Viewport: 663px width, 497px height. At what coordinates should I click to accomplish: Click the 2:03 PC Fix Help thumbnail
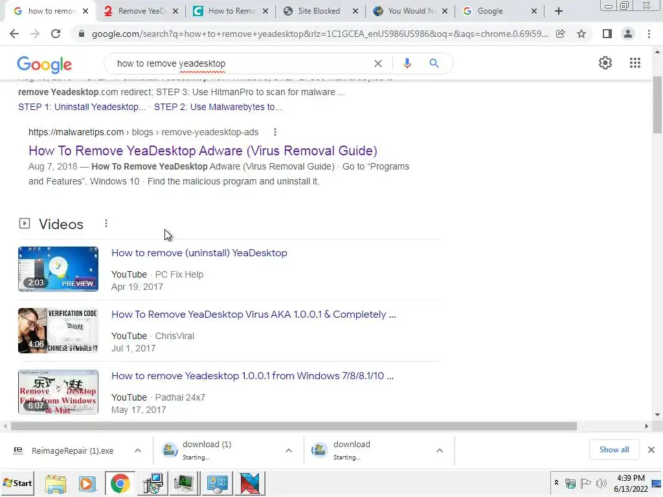coord(58,269)
